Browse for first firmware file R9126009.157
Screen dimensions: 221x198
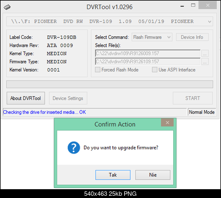coord(205,53)
